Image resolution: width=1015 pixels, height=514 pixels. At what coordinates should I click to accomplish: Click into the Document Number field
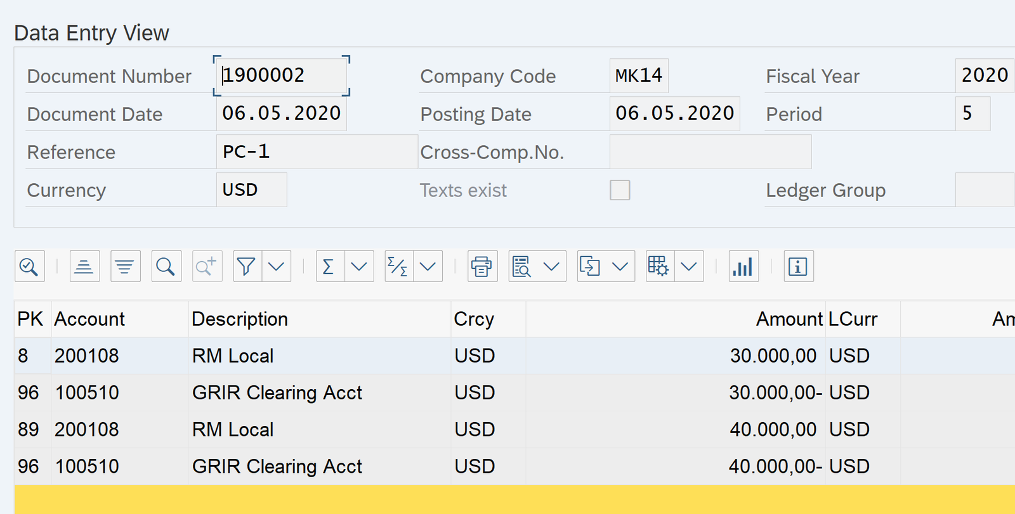[x=282, y=76]
